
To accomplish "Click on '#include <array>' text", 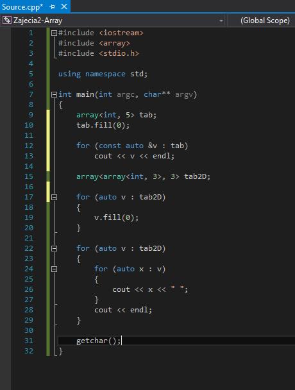I will coord(94,43).
